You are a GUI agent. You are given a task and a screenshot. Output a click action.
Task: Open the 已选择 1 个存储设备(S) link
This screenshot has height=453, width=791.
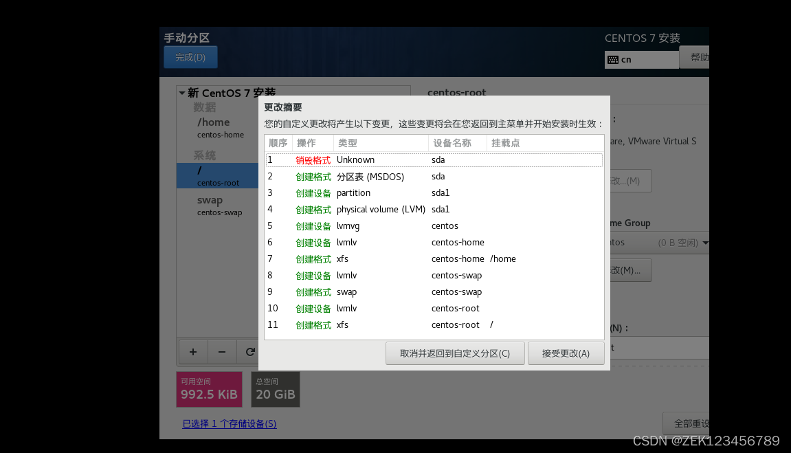click(x=230, y=423)
